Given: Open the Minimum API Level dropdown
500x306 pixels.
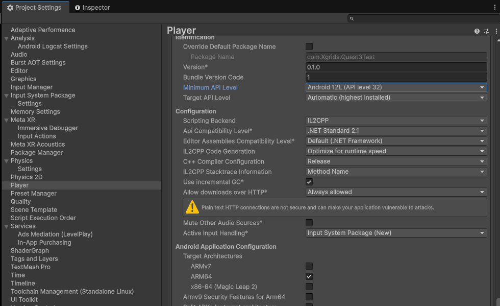Looking at the screenshot, I should click(396, 87).
